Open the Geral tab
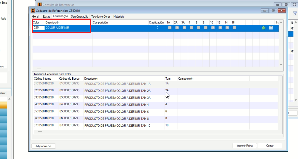 click(35, 17)
